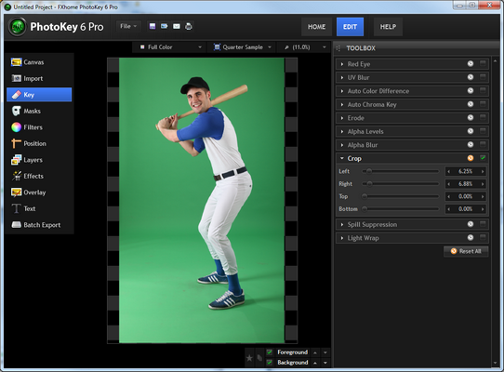Image resolution: width=504 pixels, height=372 pixels.
Task: Expand the Red Eye panel
Action: point(342,64)
